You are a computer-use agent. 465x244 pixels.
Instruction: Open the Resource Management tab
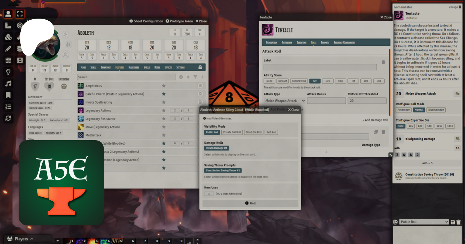coord(344,43)
